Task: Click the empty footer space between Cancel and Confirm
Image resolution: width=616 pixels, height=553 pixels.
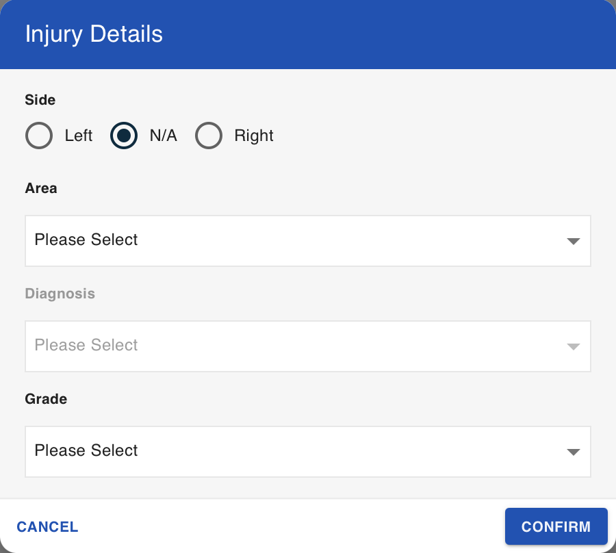Action: point(292,526)
